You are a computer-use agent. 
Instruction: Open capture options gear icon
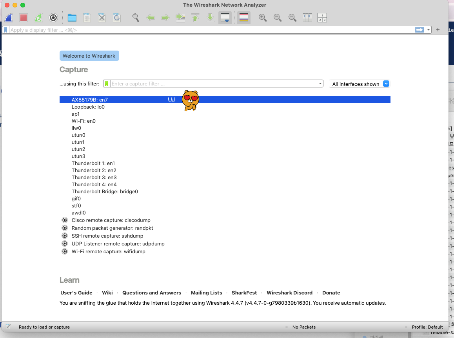53,18
